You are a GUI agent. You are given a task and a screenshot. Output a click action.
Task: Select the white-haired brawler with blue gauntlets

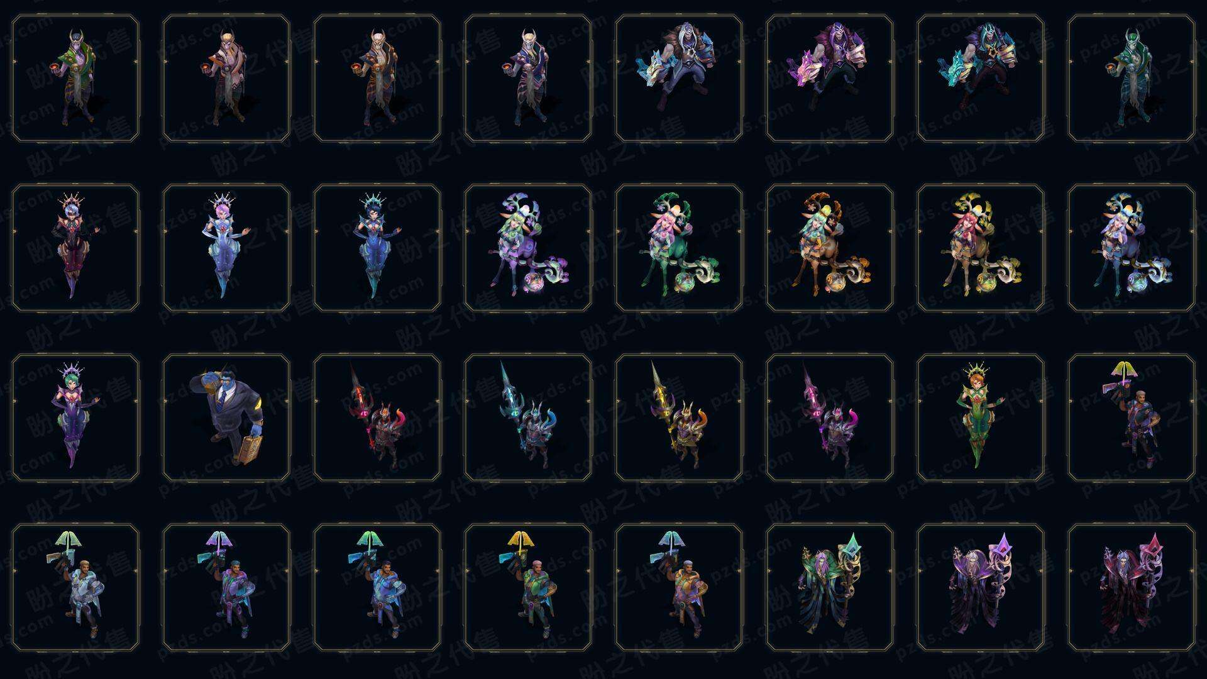click(x=679, y=79)
